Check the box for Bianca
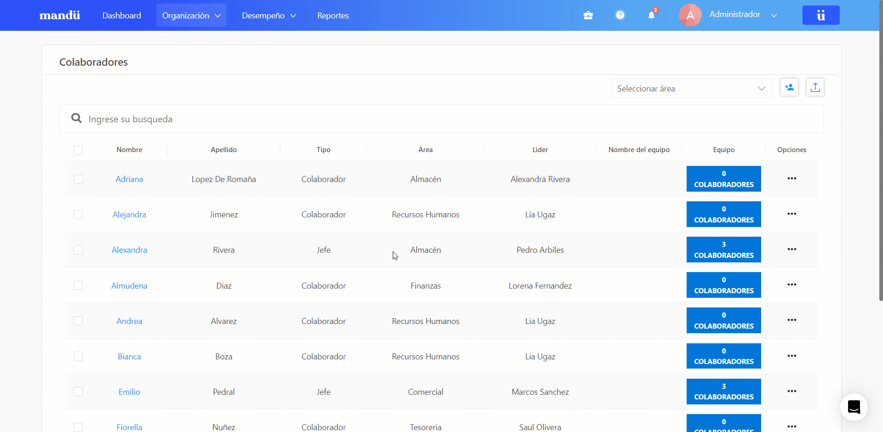The image size is (883, 432). tap(78, 356)
